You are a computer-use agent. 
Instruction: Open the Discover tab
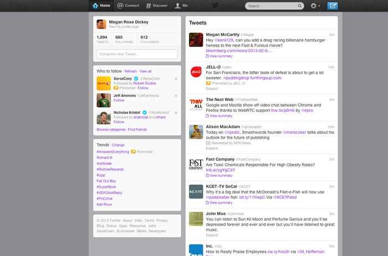[157, 6]
